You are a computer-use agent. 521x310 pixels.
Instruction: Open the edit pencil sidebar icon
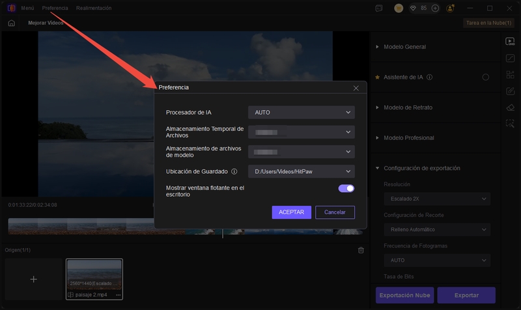point(510,91)
